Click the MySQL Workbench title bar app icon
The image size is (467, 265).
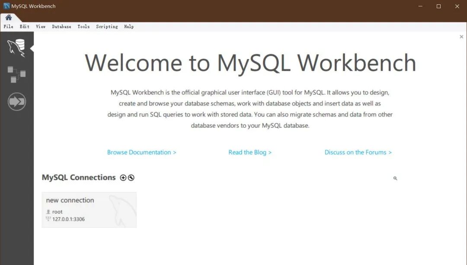[6, 6]
